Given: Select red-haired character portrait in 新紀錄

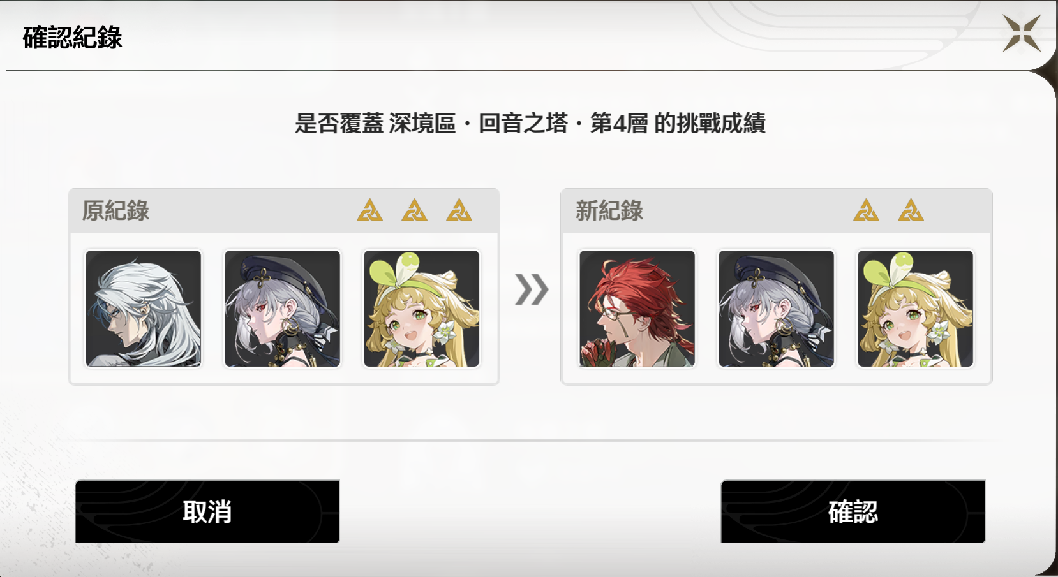Looking at the screenshot, I should 637,309.
